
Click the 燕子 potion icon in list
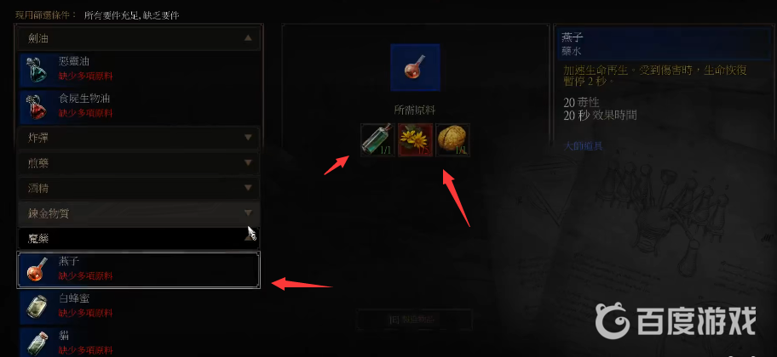click(37, 269)
